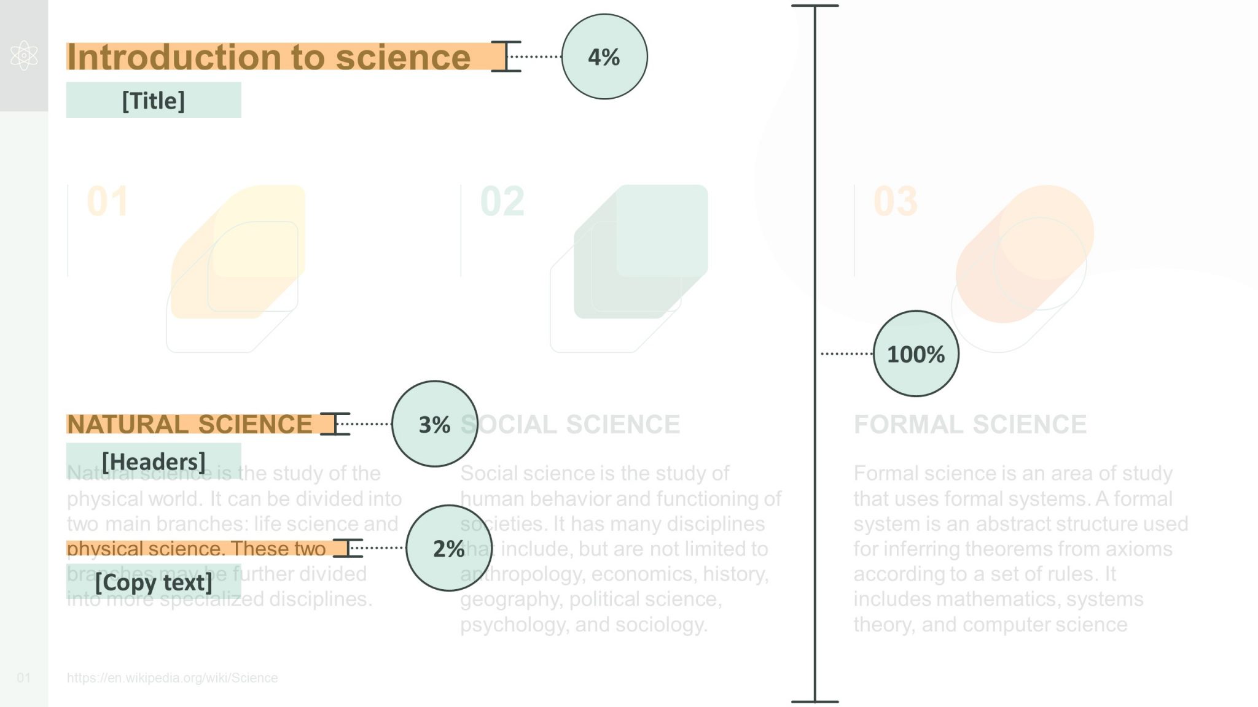
Task: Select the Introduction to science title
Action: (269, 56)
